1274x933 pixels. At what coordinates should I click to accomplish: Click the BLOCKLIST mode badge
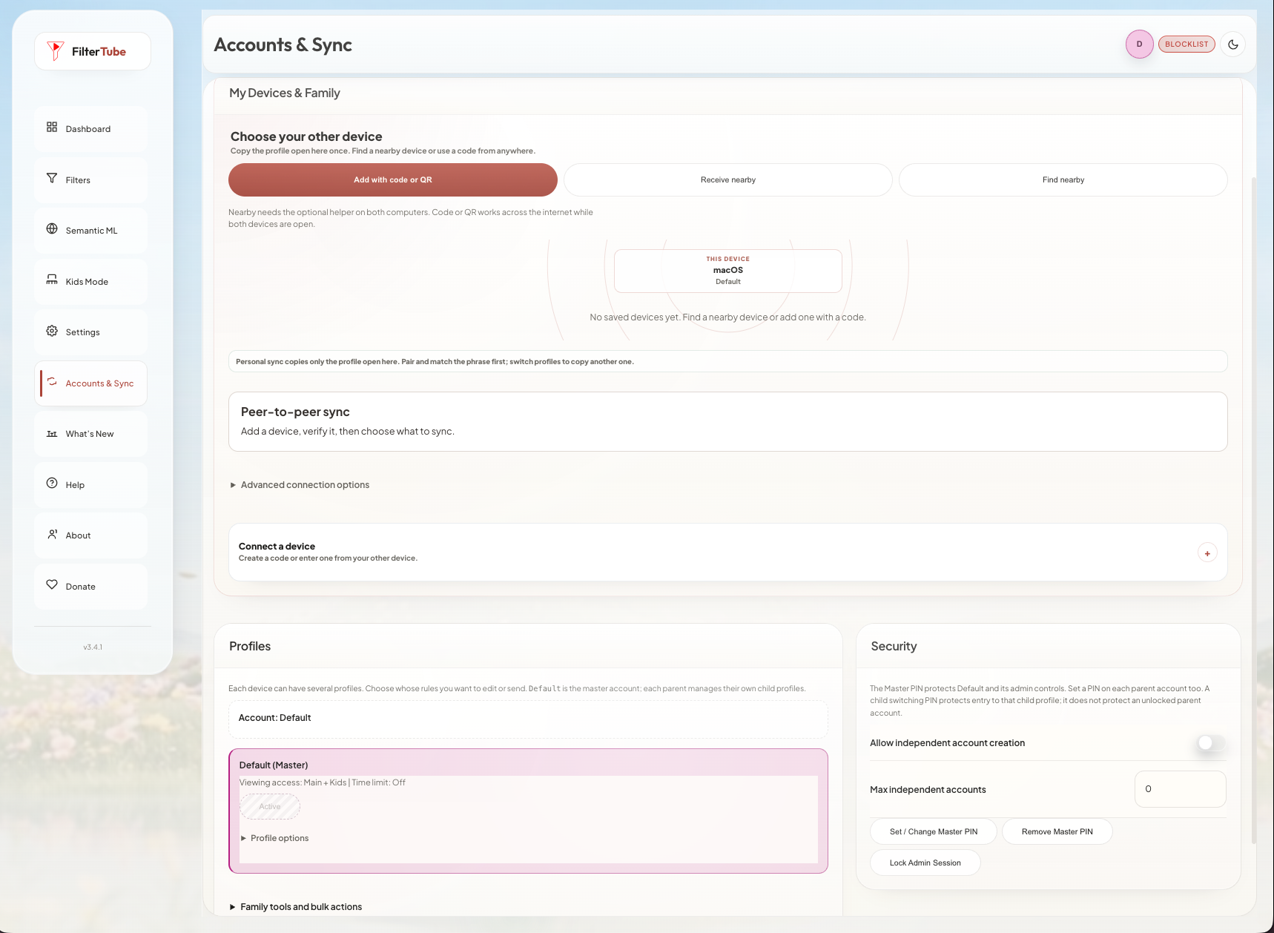pos(1186,44)
